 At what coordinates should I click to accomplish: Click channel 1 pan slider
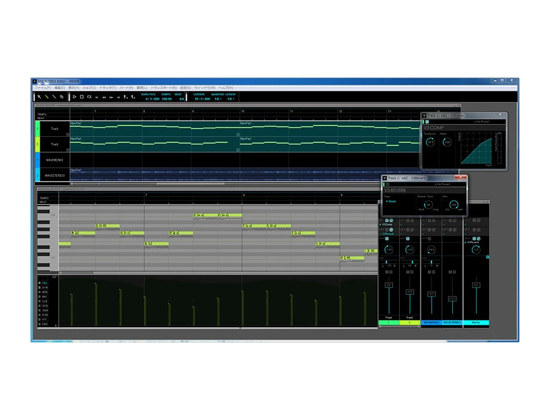pyautogui.click(x=389, y=262)
